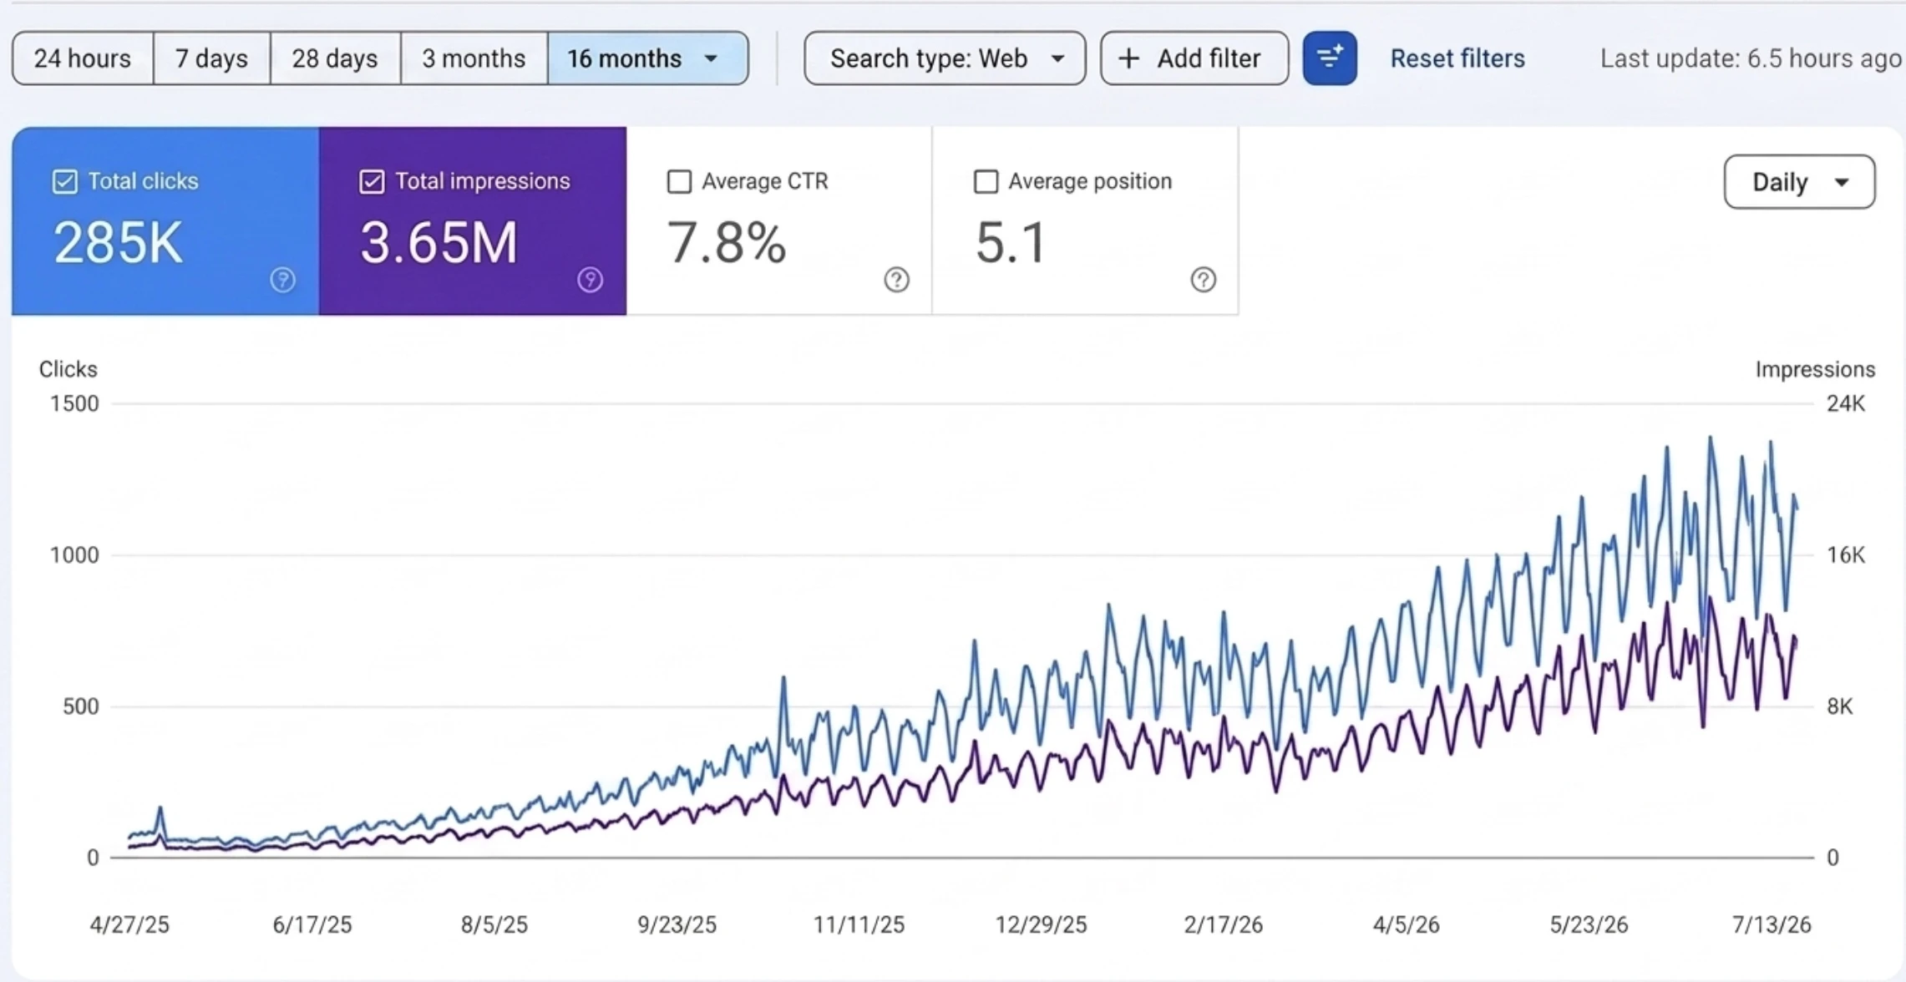This screenshot has width=1906, height=982.
Task: Click the Add filter button
Action: 1194,58
